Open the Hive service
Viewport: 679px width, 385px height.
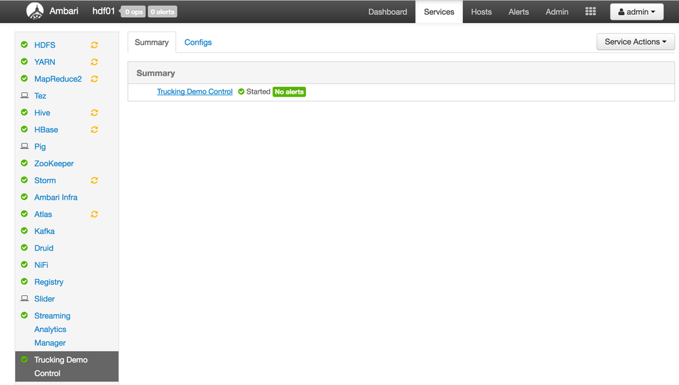click(x=42, y=113)
